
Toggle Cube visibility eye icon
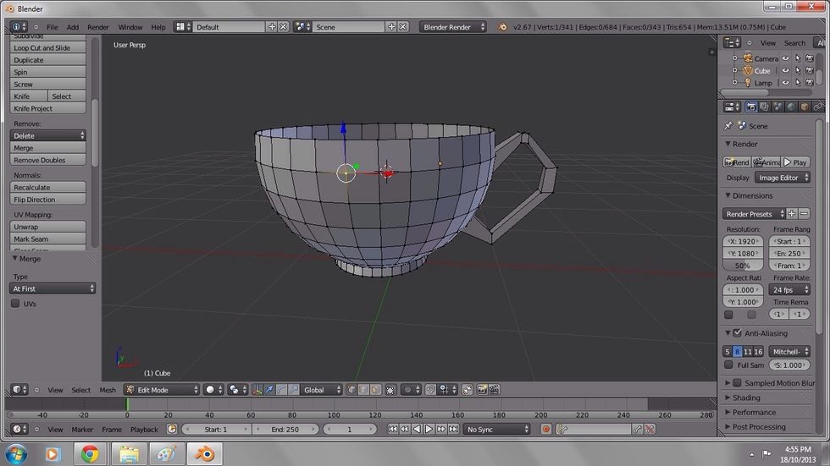[x=786, y=71]
